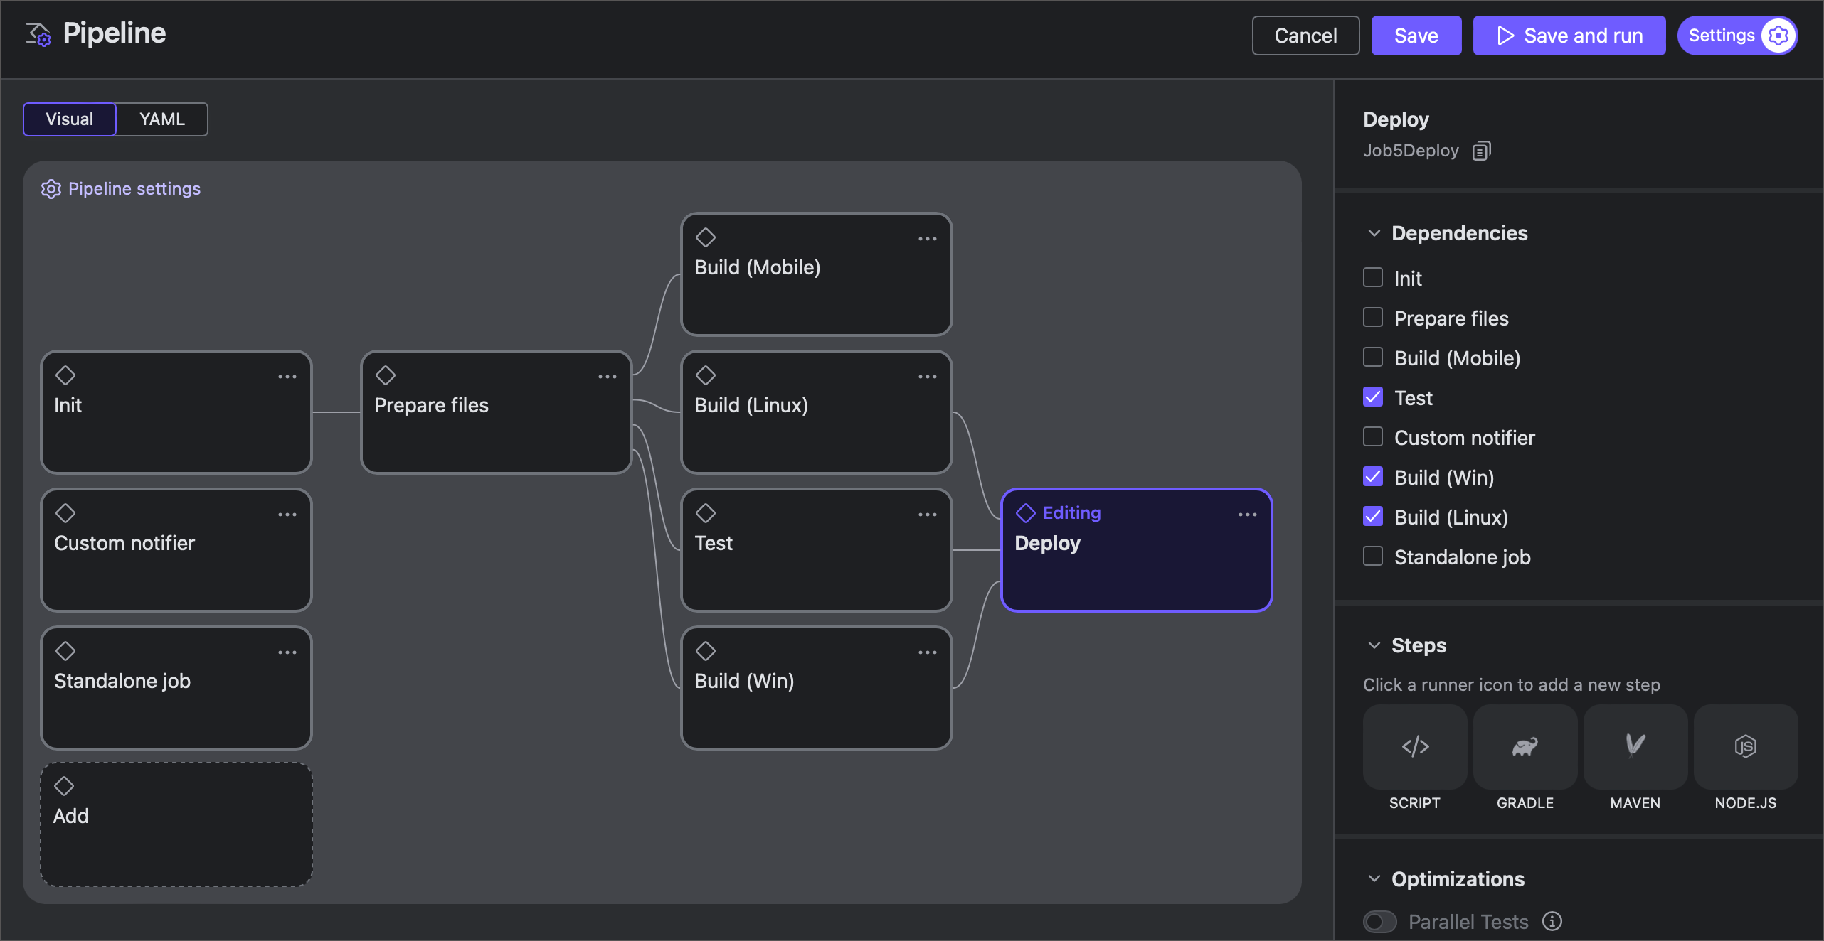Click the pipeline logo in the header

point(37,34)
